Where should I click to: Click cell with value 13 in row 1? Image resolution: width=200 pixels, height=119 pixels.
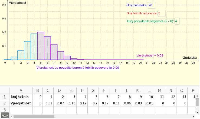182,97
